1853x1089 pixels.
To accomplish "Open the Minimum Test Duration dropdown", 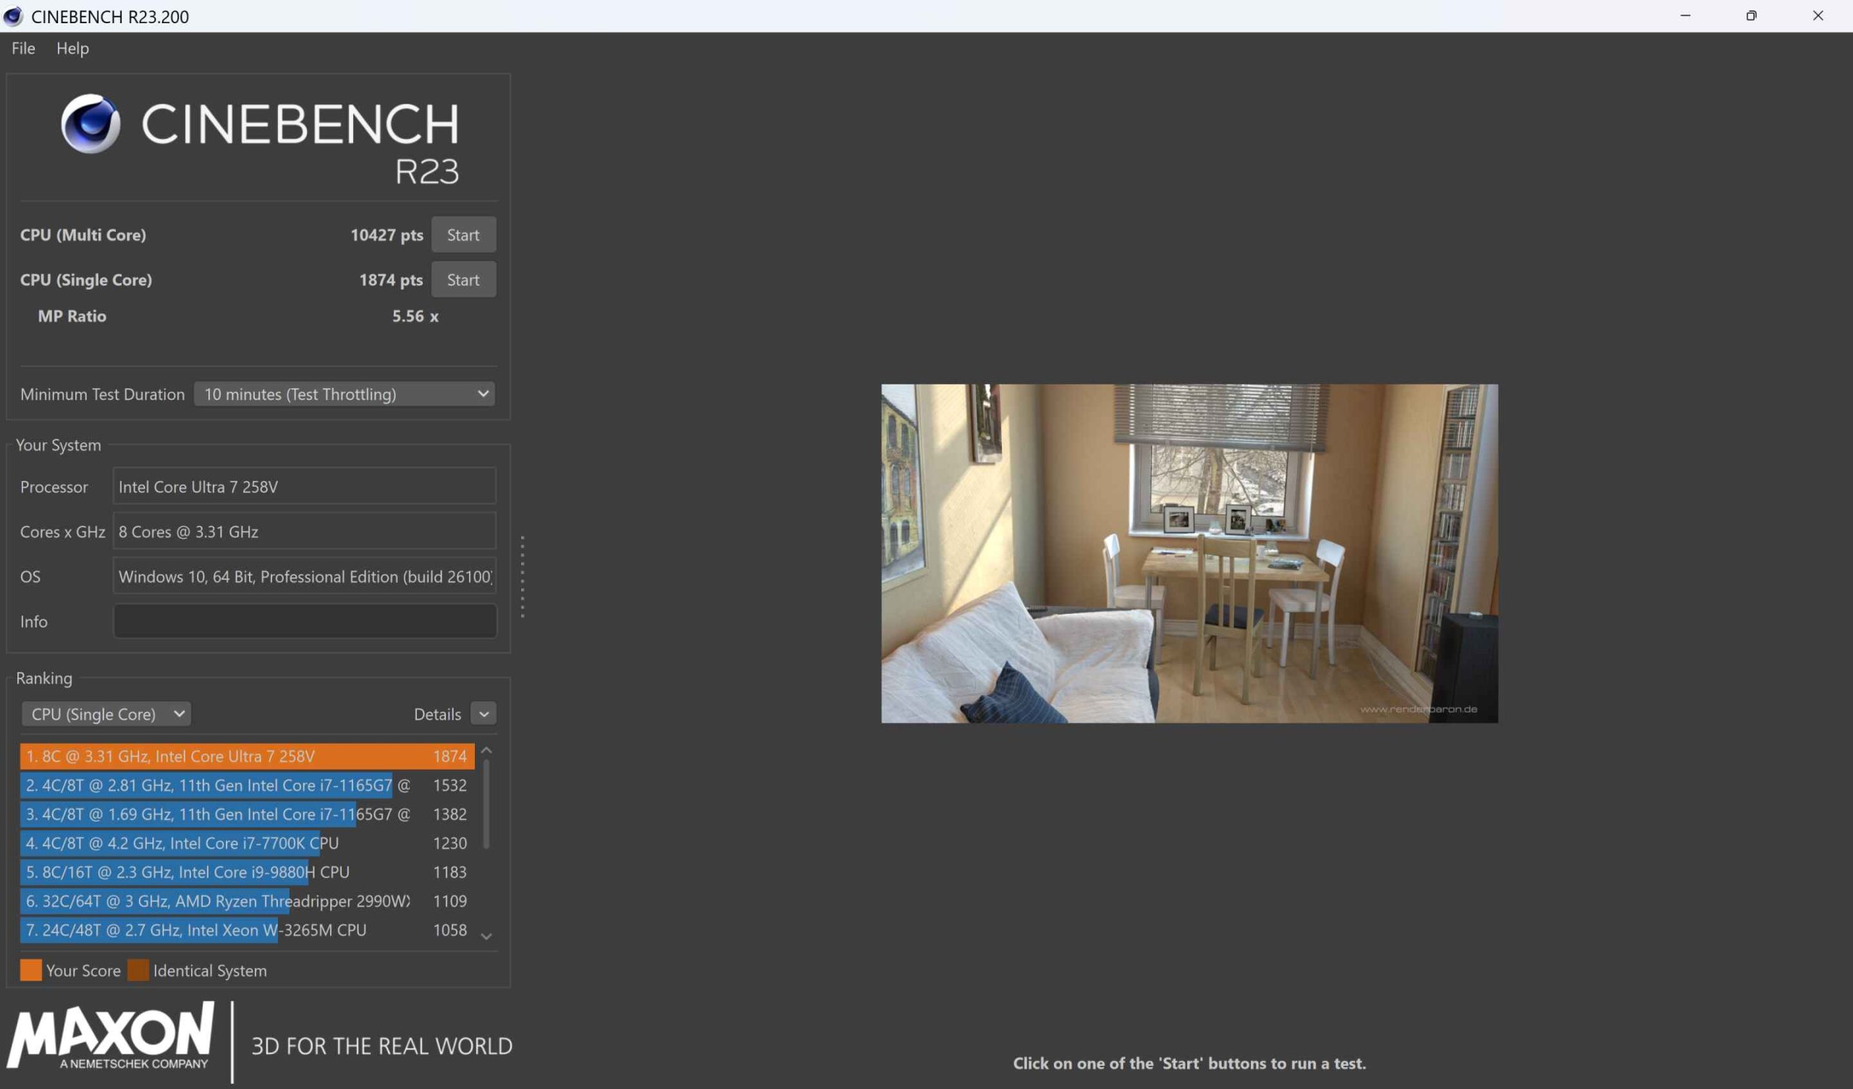I will click(344, 394).
